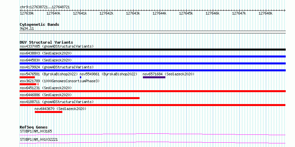This screenshot has width=295, height=147.
Task: Open nsv6446886 (Sedlazeck2020) label
Action: pos(46,95)
